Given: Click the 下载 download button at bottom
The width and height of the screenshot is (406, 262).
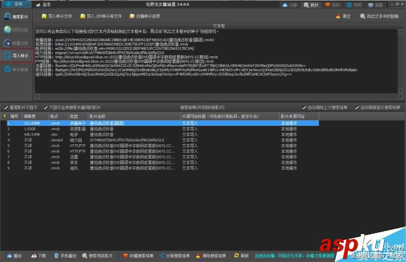Looking at the screenshot, I should pos(39,256).
